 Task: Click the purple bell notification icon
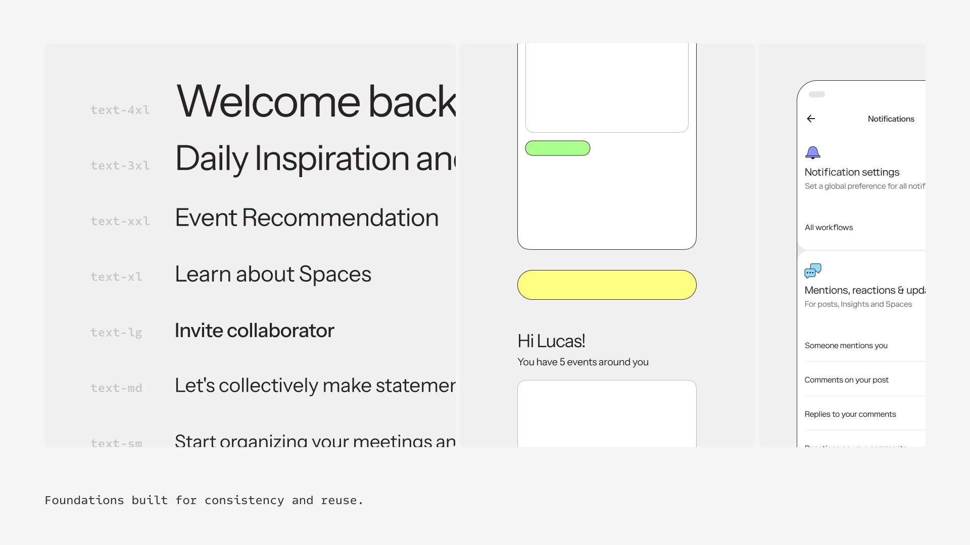click(812, 152)
